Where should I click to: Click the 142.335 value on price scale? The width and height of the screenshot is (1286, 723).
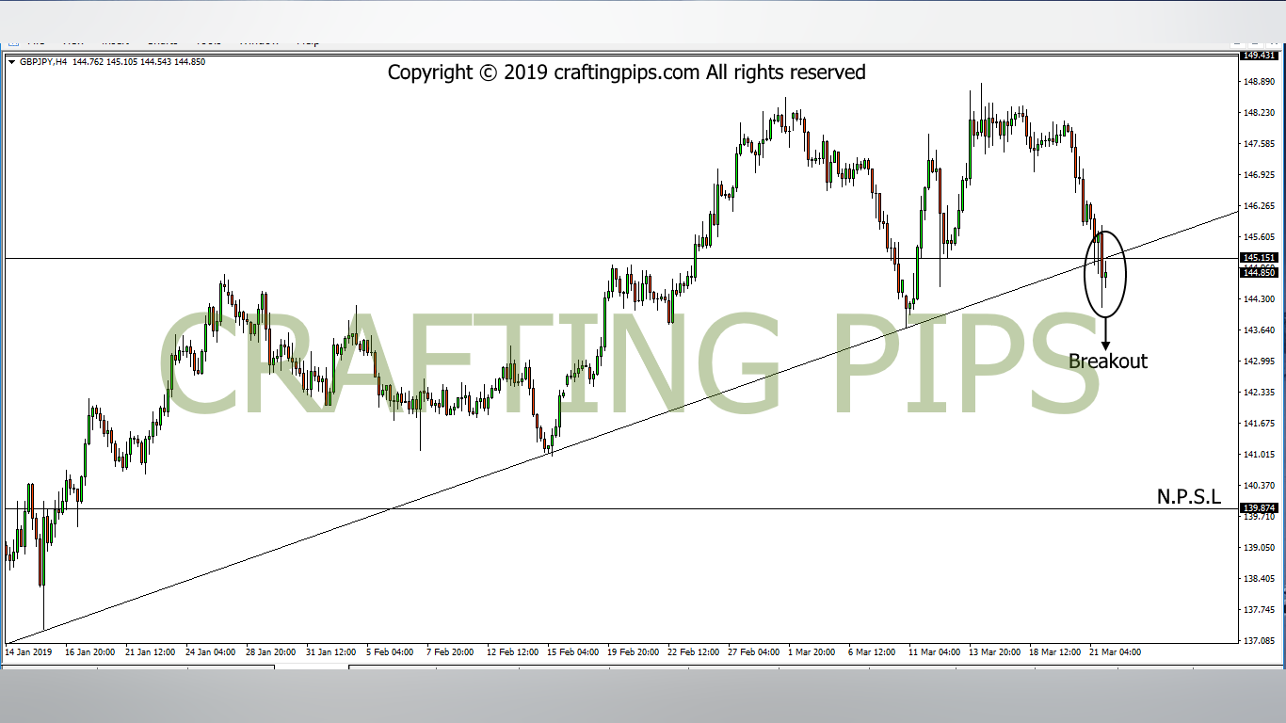click(1260, 393)
